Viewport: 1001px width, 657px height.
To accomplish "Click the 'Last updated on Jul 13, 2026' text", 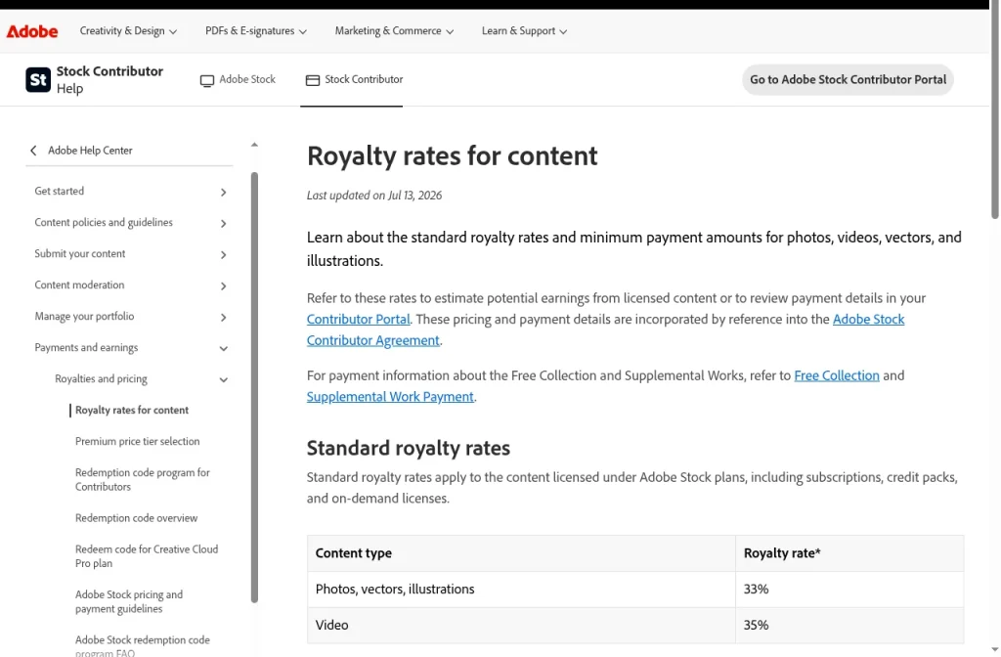I will point(374,196).
